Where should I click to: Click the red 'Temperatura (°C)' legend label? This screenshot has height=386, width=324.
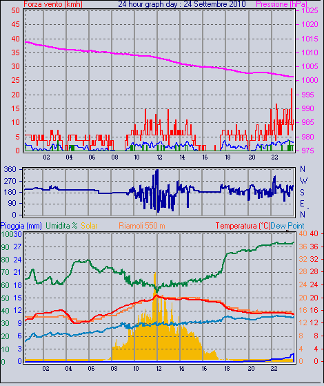tap(243, 226)
